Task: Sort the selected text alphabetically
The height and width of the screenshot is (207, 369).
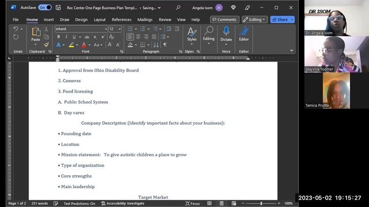Action: pyautogui.click(x=156, y=45)
